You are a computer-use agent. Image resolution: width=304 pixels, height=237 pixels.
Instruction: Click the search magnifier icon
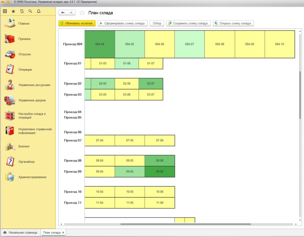coord(30,11)
